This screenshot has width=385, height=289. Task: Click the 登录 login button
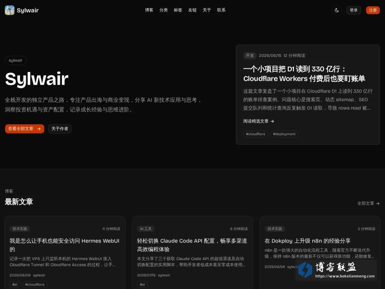pos(354,10)
